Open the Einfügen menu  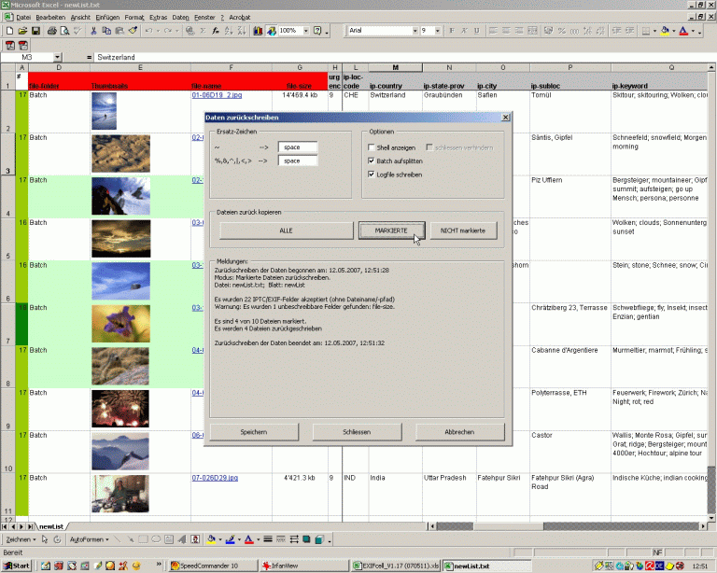[106, 17]
